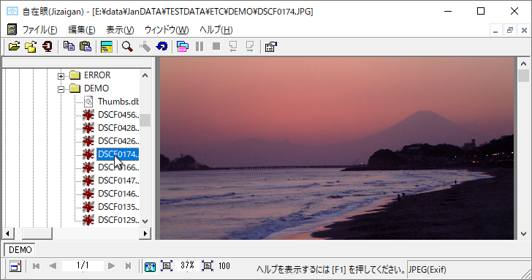Viewport: 532px width, 280px height.
Task: Paste using the clipboard toolbar icon
Action: [x=85, y=47]
